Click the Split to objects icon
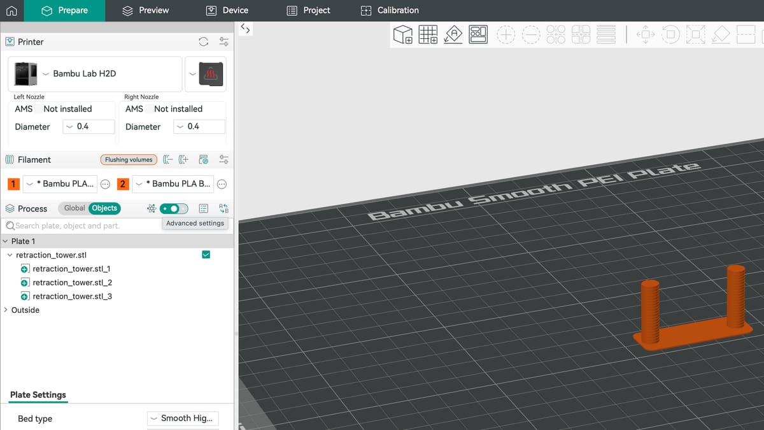Image resolution: width=764 pixels, height=430 pixels. click(x=556, y=34)
